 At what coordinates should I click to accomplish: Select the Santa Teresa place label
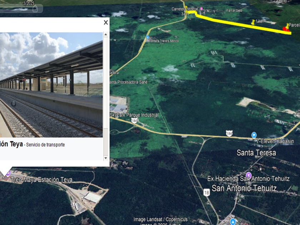[256, 153]
